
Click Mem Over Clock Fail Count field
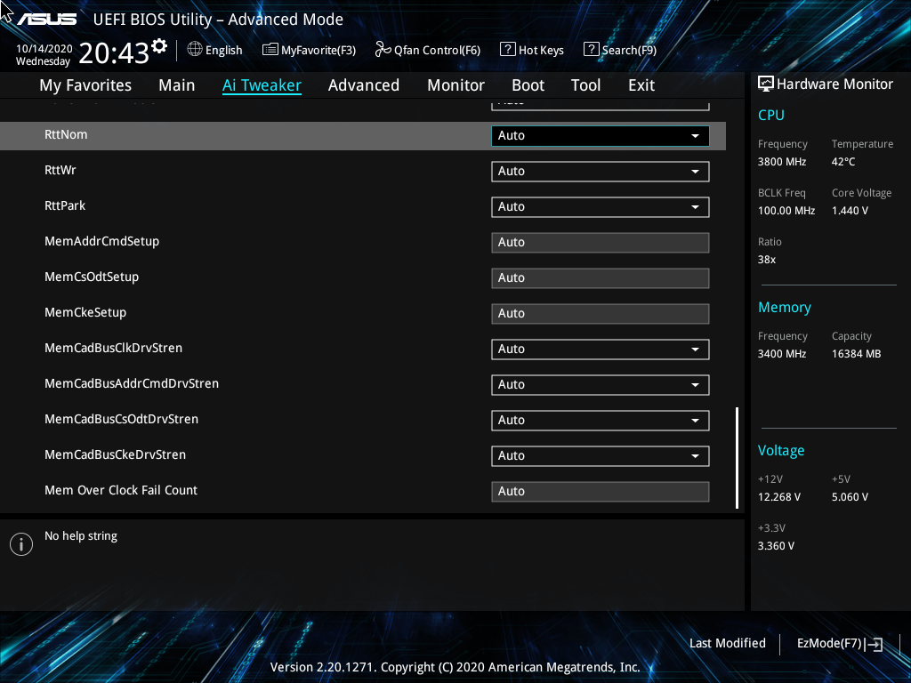(x=601, y=491)
